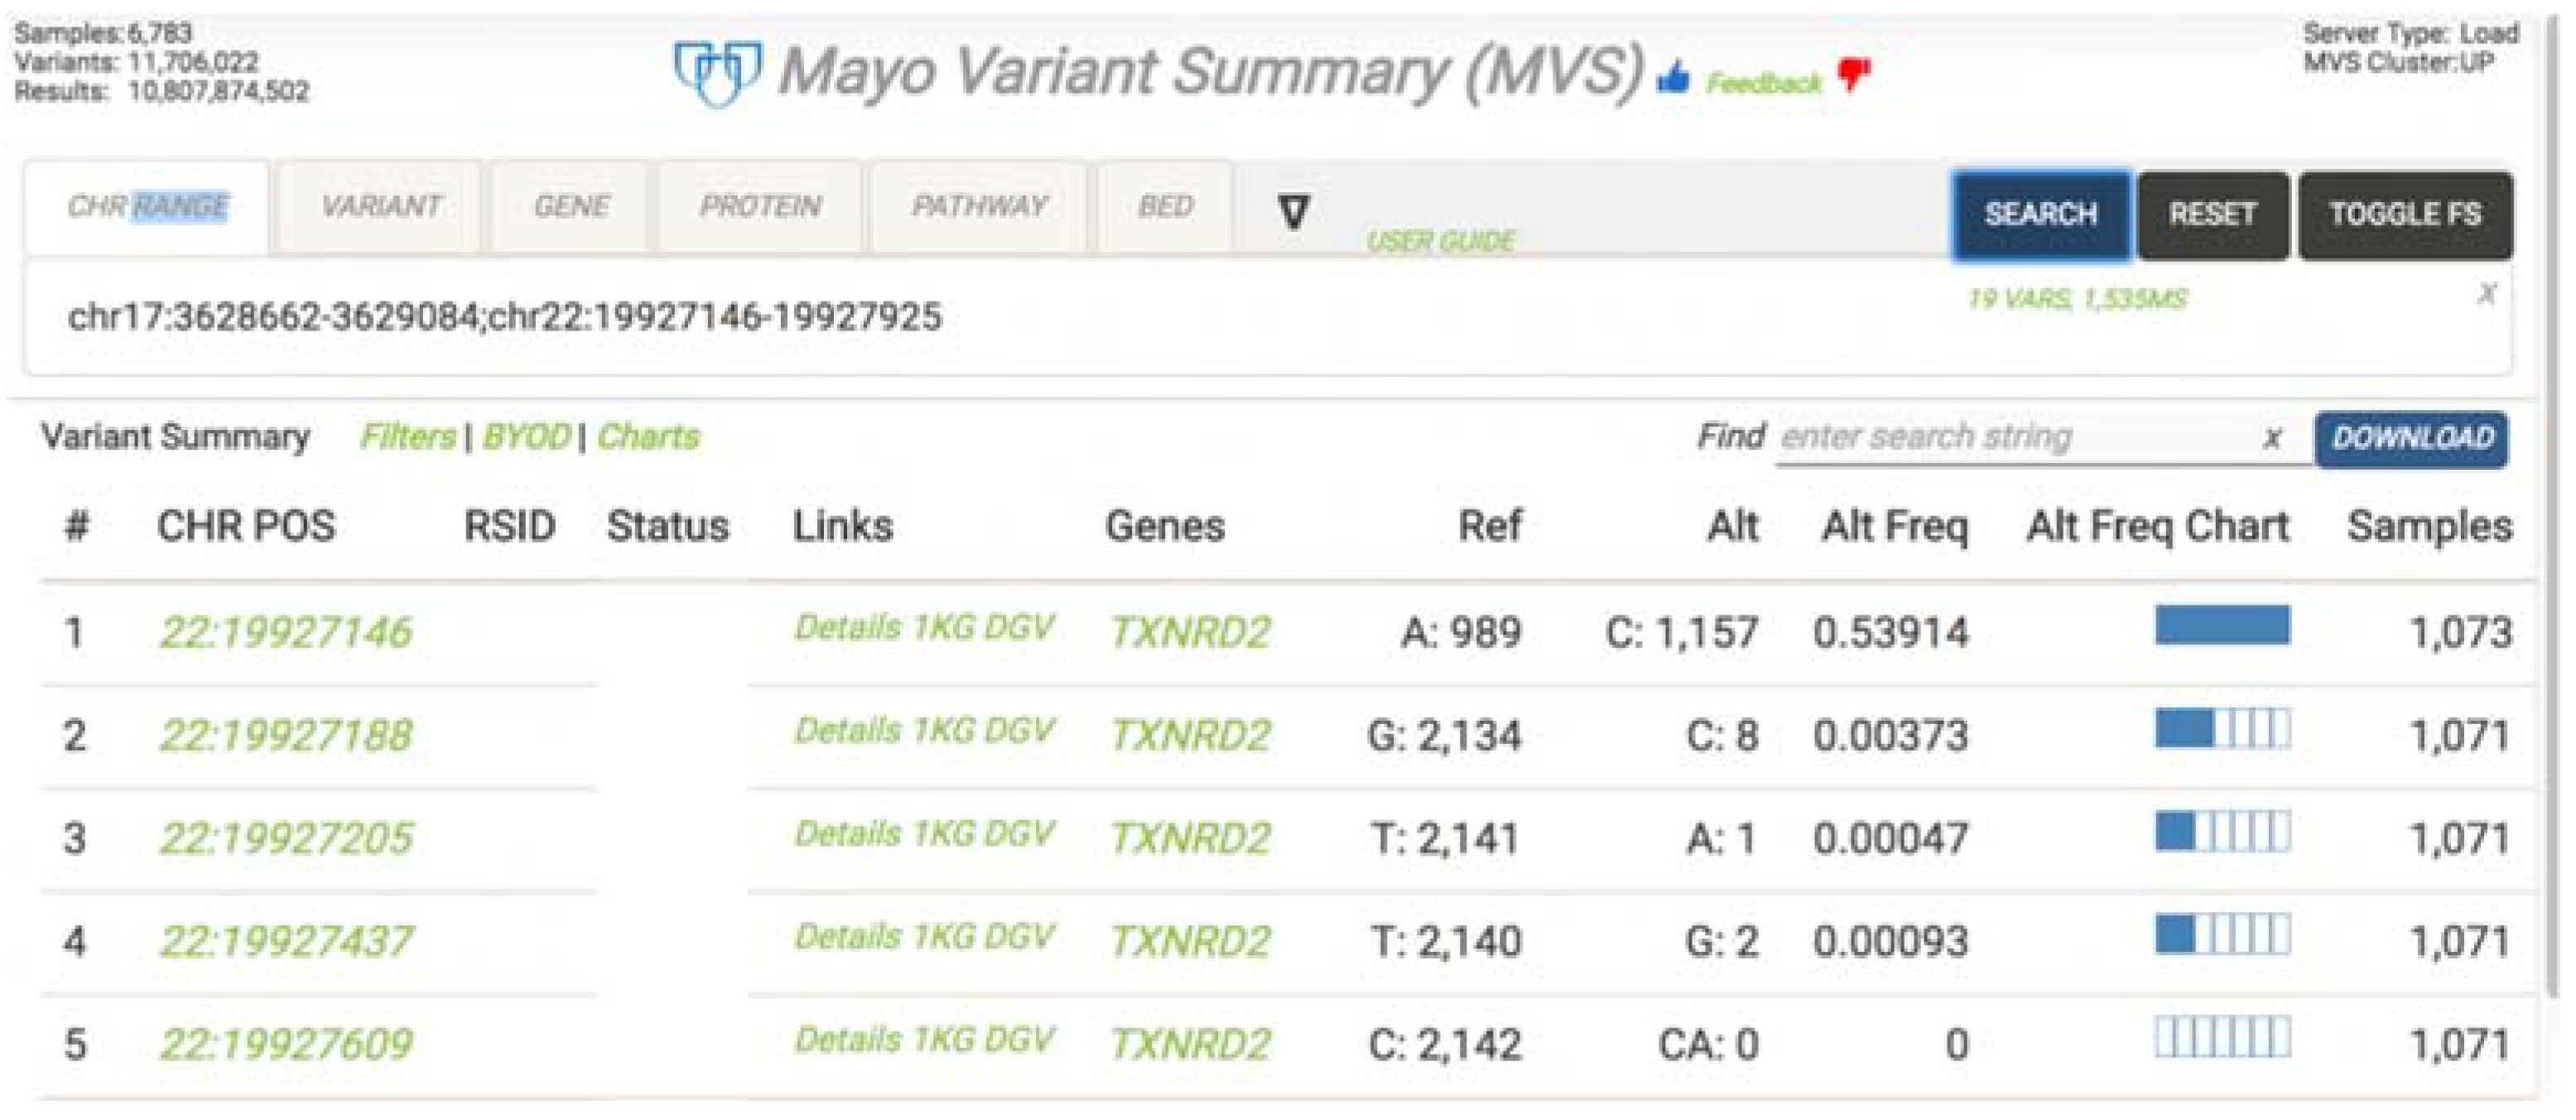Select the GENE tab
The width and height of the screenshot is (2576, 1120).
[571, 207]
